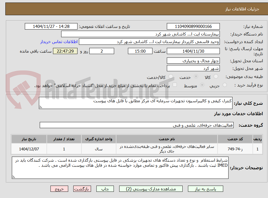Click the remaining days field showing 2
The image size is (268, 198).
102,51
